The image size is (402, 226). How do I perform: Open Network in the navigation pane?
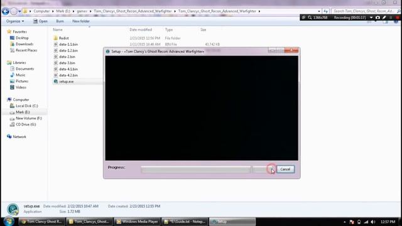(19, 137)
